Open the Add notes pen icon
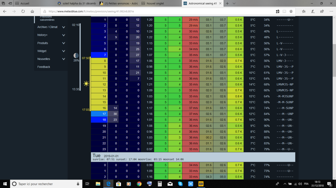 [x=313, y=11]
